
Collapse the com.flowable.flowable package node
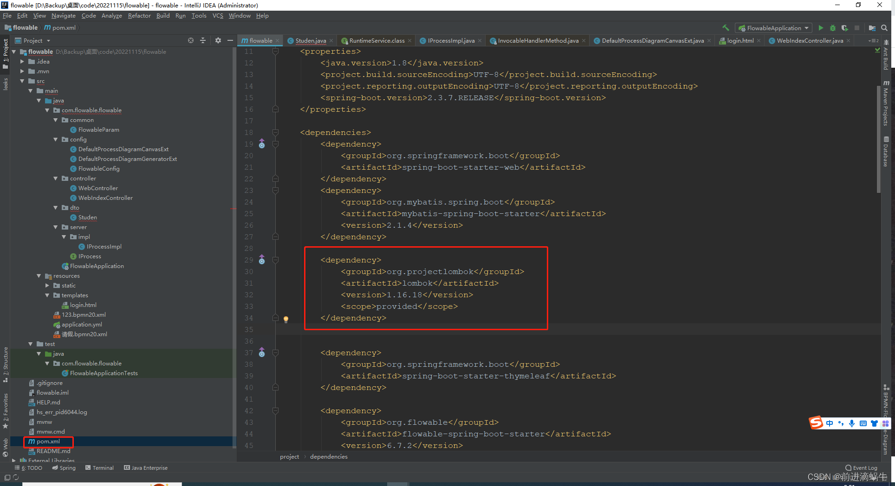point(48,110)
